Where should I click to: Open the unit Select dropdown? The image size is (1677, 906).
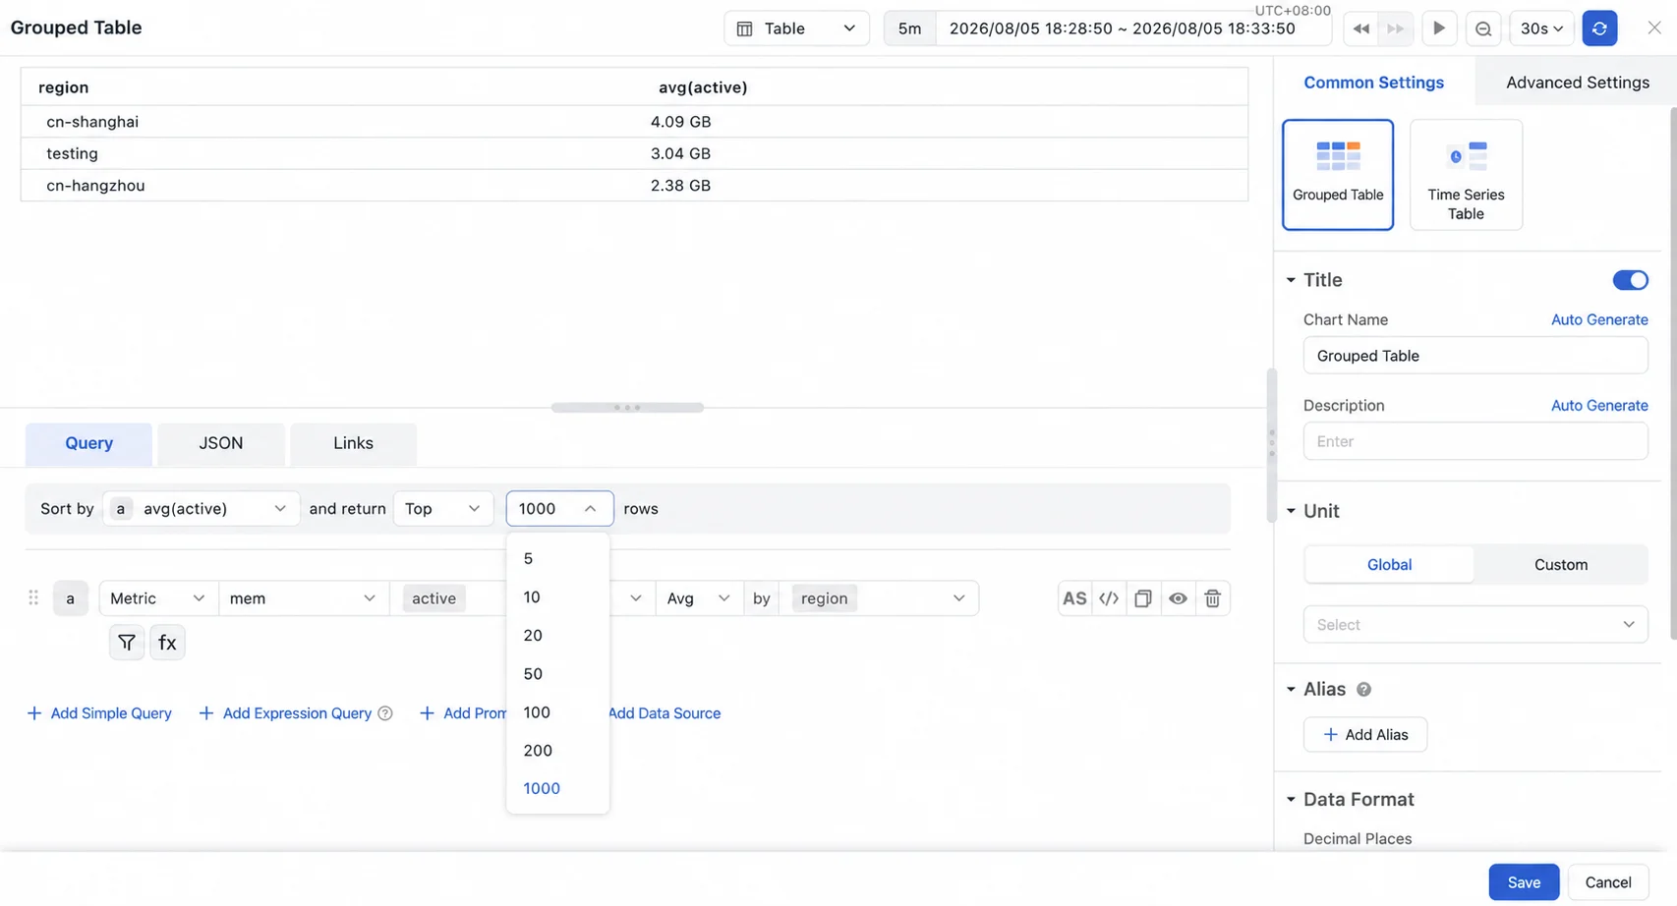1475,625
